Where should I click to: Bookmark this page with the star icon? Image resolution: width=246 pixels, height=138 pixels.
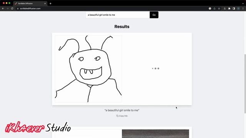coord(219,8)
